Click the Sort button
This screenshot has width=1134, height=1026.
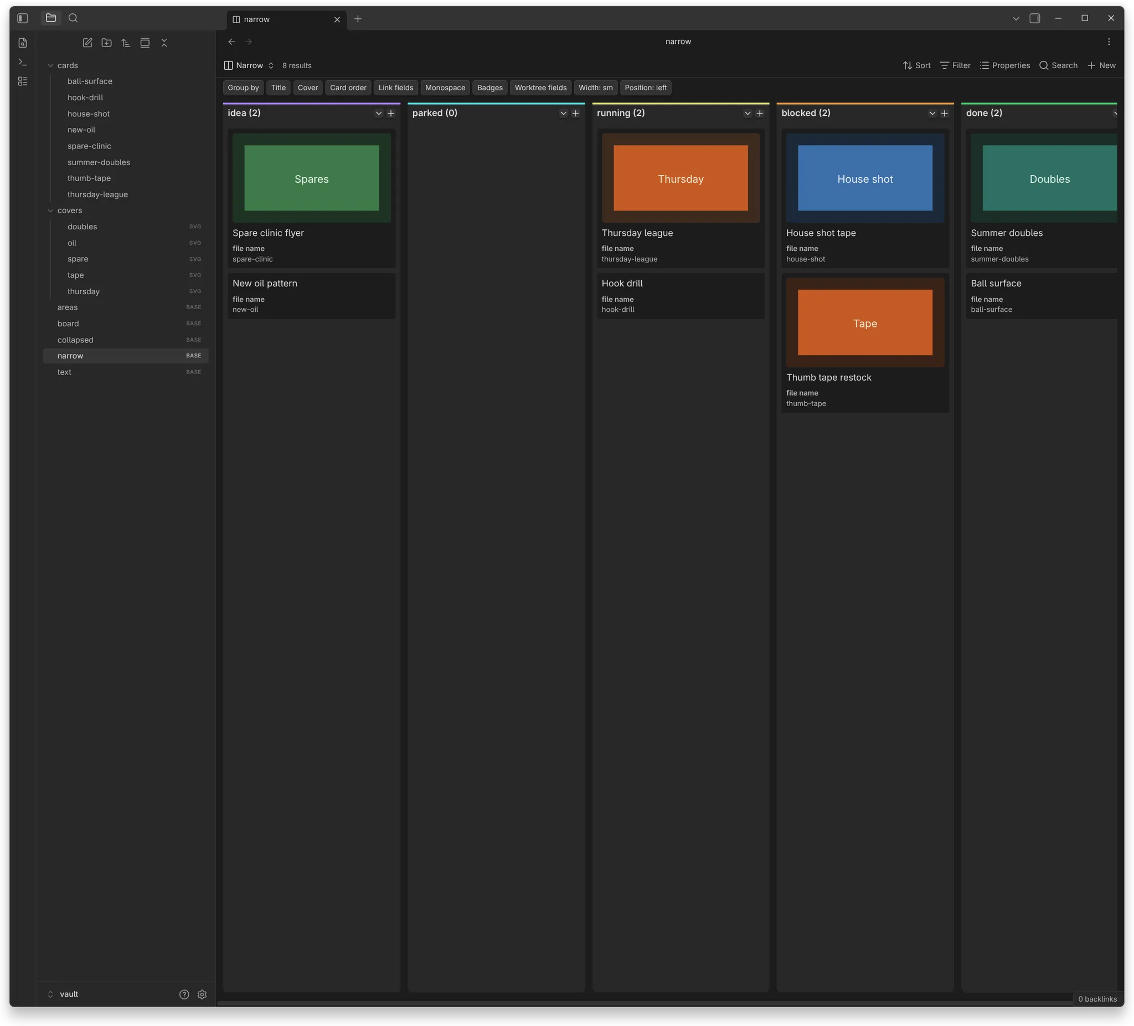916,65
